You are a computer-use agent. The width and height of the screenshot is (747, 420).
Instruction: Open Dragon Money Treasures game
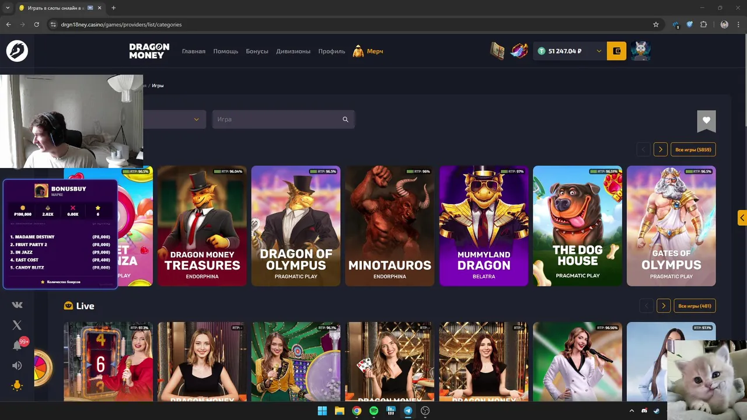coord(202,226)
